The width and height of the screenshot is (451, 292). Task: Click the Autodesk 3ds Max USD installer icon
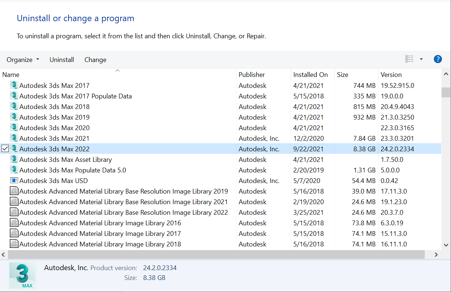(14, 180)
